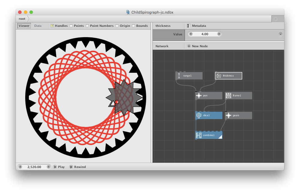The width and height of the screenshot is (300, 193).
Task: Click the thickness parameter panel title
Action: (x=163, y=26)
